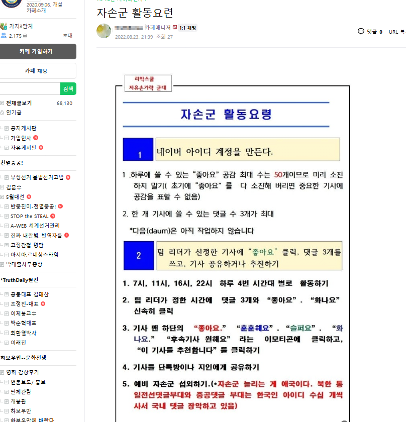
Task: Click the lock icon beside member count
Action: pyautogui.click(x=25, y=36)
